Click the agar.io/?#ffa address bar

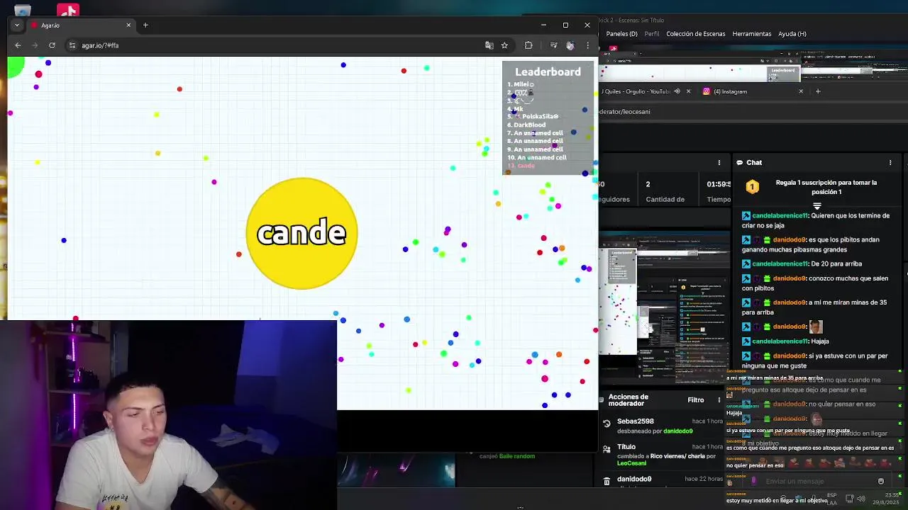(x=277, y=45)
